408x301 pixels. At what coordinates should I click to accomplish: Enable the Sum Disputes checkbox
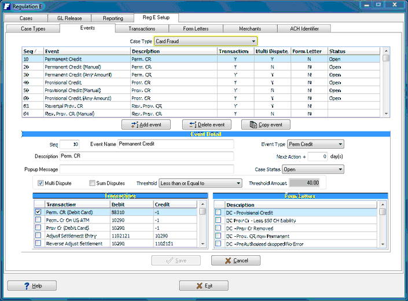pos(93,183)
